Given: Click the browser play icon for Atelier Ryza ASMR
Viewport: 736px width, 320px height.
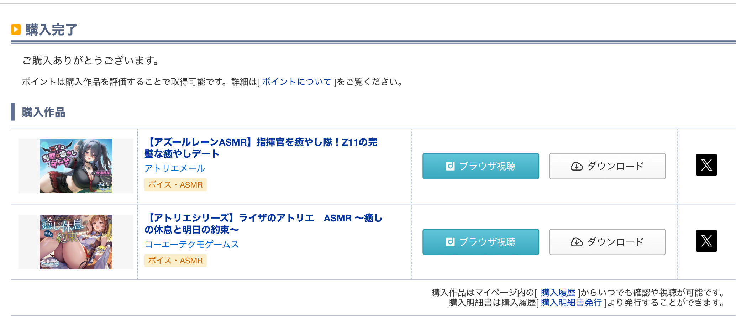Looking at the screenshot, I should (450, 242).
